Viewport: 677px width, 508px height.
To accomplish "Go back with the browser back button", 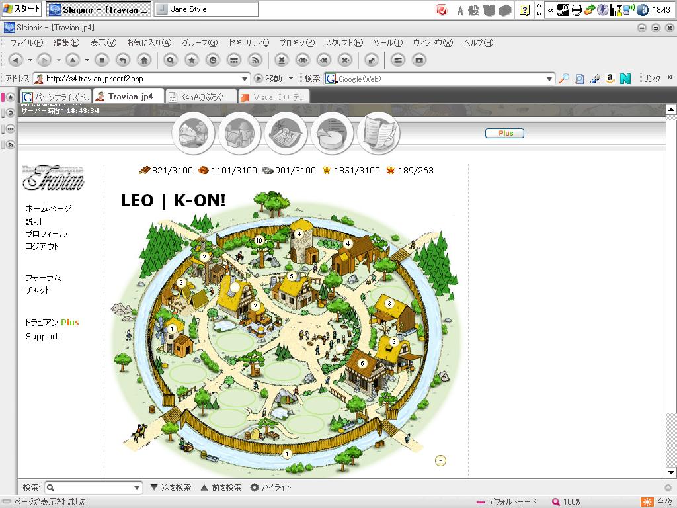I will pyautogui.click(x=16, y=60).
